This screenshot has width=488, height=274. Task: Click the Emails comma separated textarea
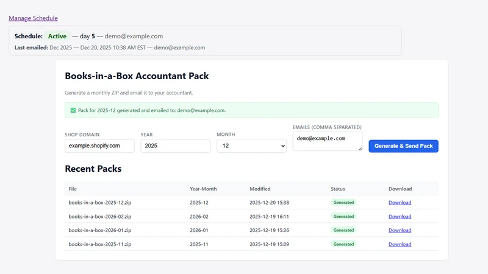coord(328,141)
